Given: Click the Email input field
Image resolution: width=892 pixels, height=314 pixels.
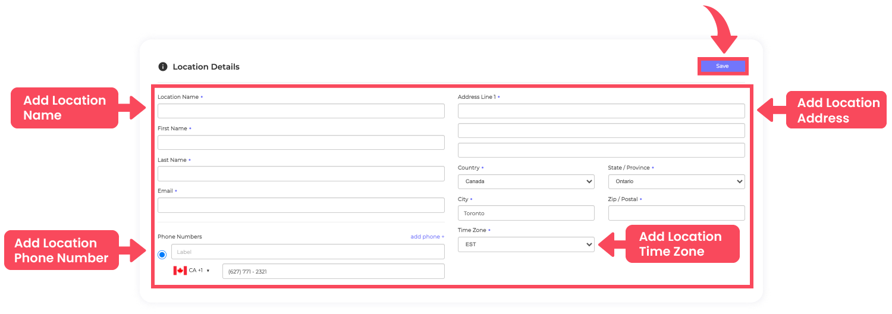Looking at the screenshot, I should [301, 205].
